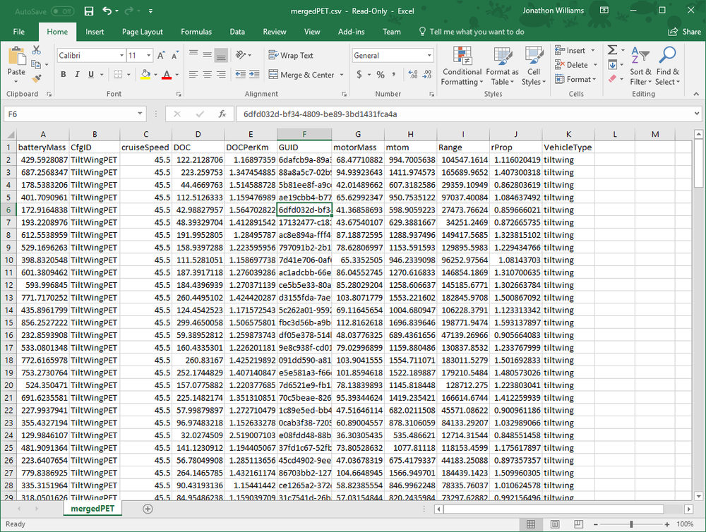This screenshot has width=706, height=532.
Task: Toggle Wrap Text option
Action: (x=291, y=55)
